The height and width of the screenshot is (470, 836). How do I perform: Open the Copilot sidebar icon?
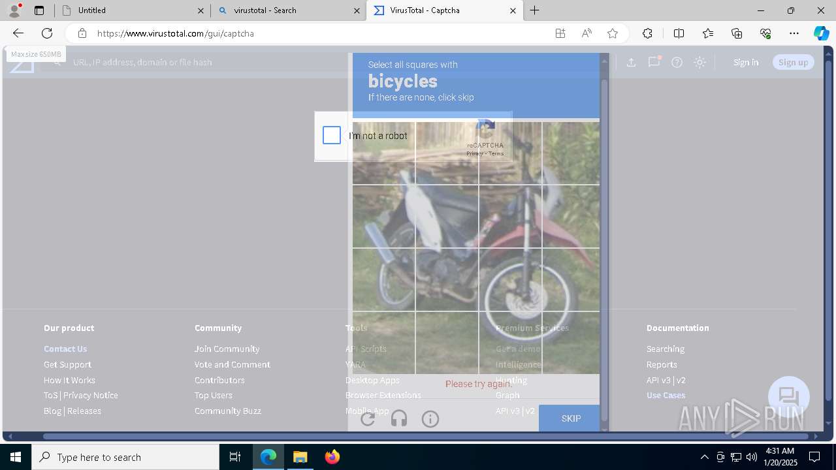pyautogui.click(x=822, y=33)
